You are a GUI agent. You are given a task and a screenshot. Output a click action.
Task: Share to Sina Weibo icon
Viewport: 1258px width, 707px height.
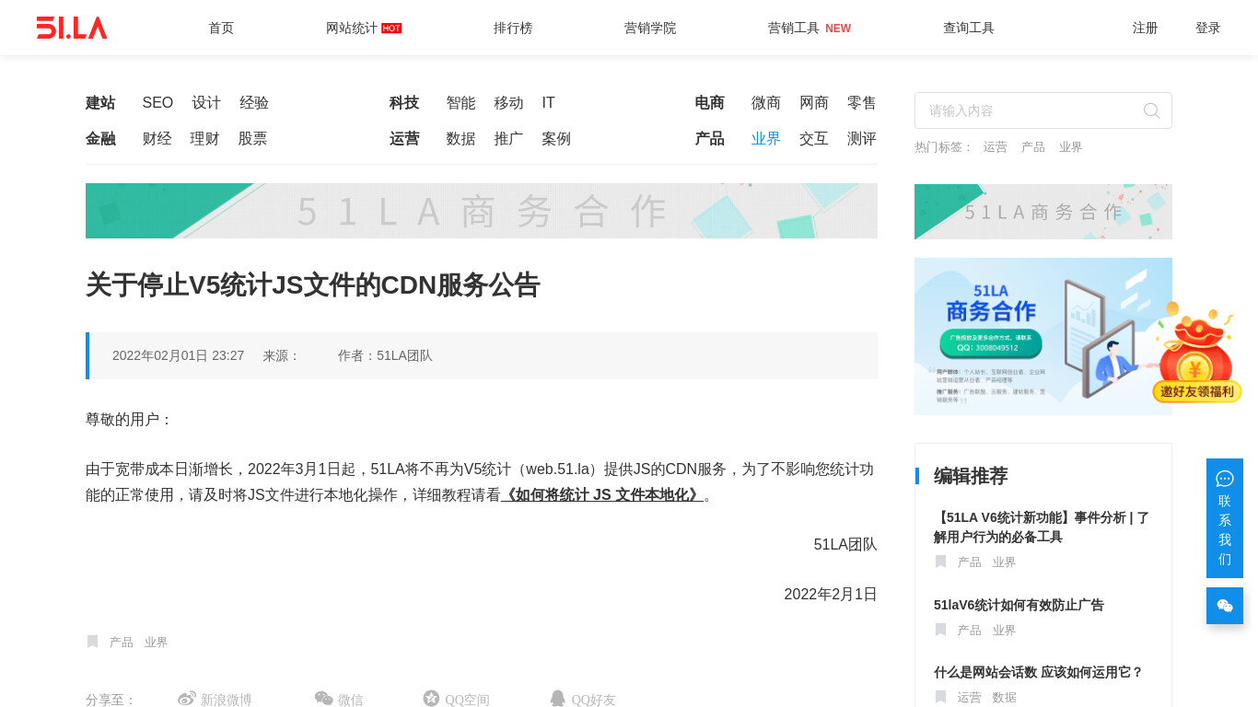click(x=187, y=699)
